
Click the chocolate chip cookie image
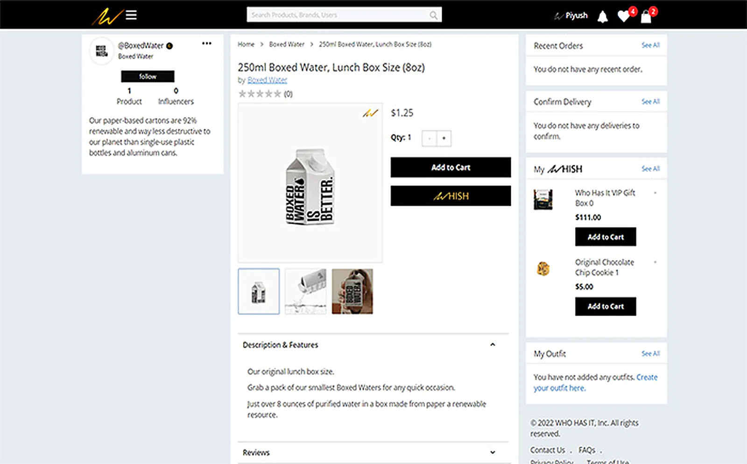pyautogui.click(x=543, y=268)
